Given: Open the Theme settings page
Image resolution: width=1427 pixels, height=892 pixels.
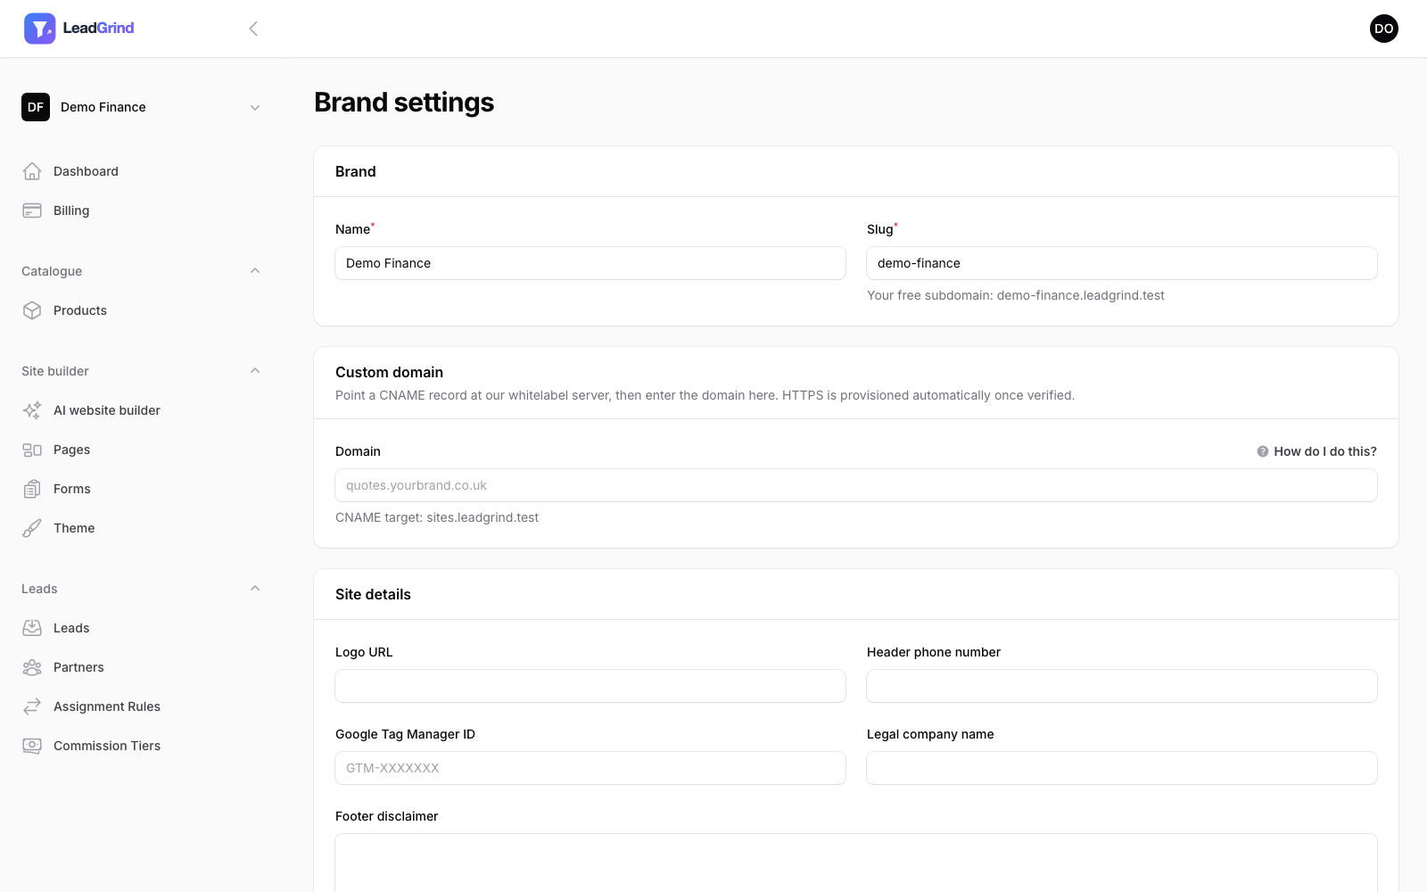Looking at the screenshot, I should pyautogui.click(x=143, y=528).
